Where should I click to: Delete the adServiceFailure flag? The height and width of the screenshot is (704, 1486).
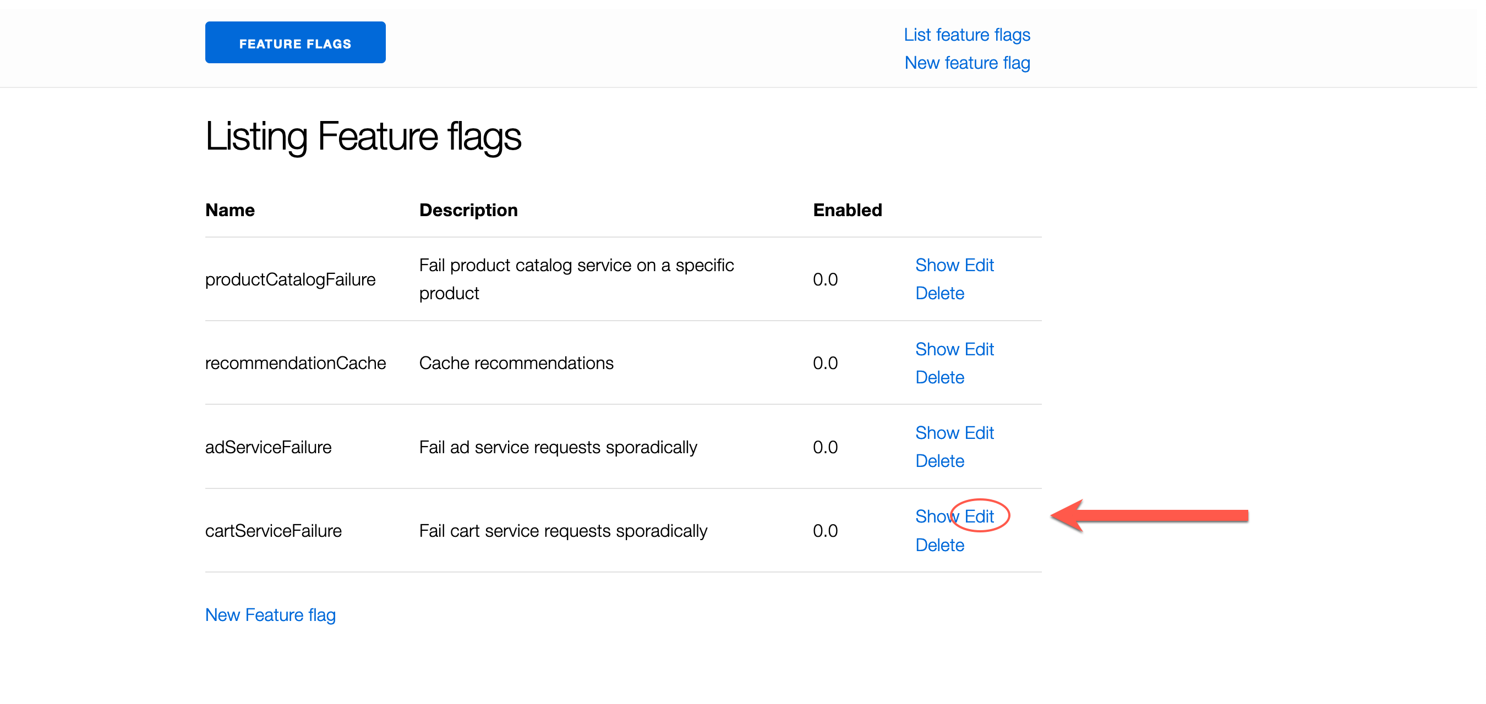(x=939, y=461)
